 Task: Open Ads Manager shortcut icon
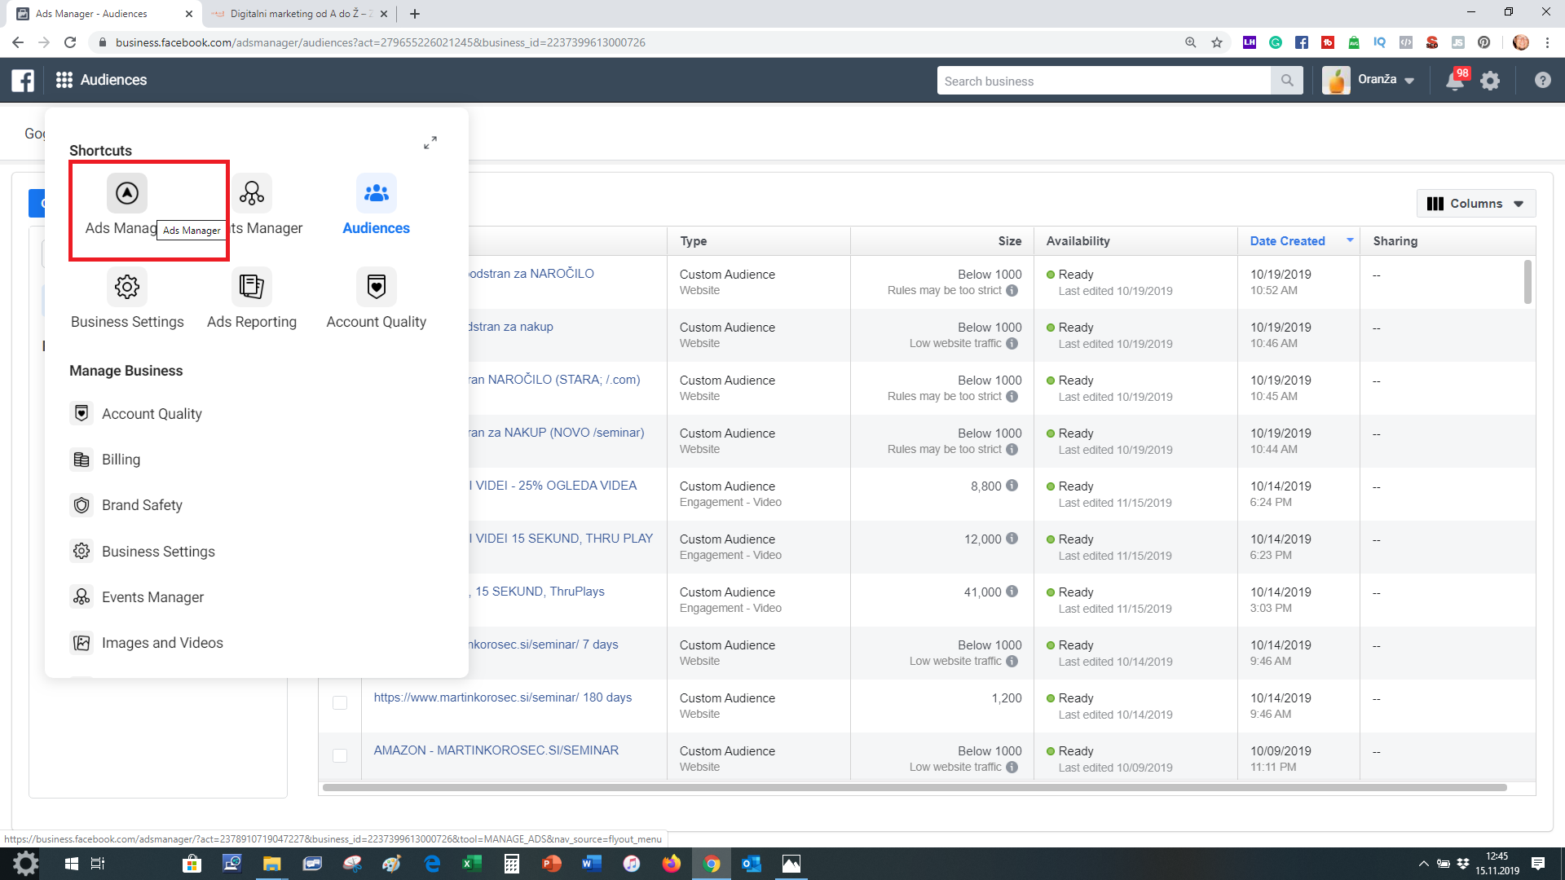click(127, 193)
